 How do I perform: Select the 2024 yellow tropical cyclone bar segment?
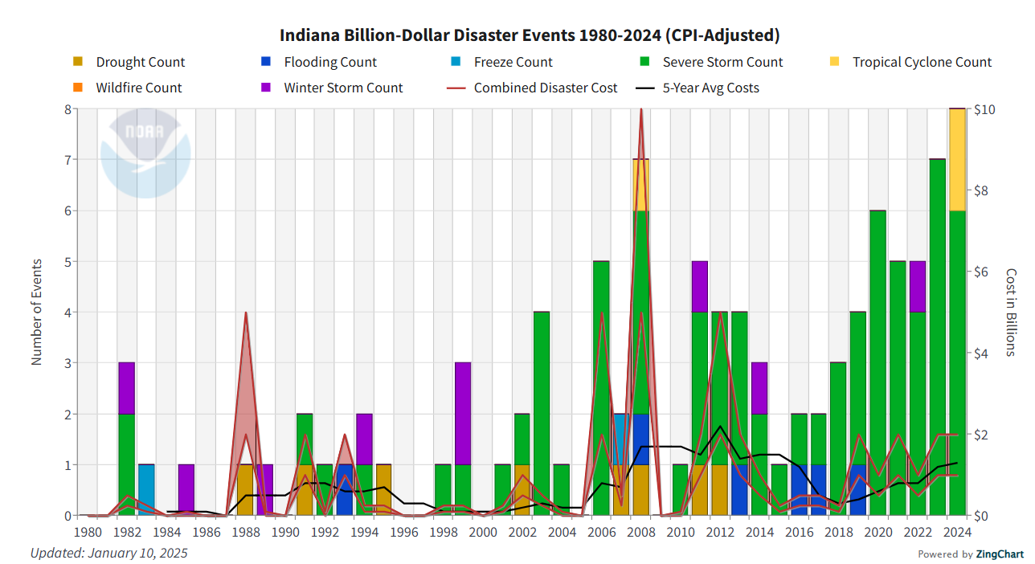click(957, 159)
